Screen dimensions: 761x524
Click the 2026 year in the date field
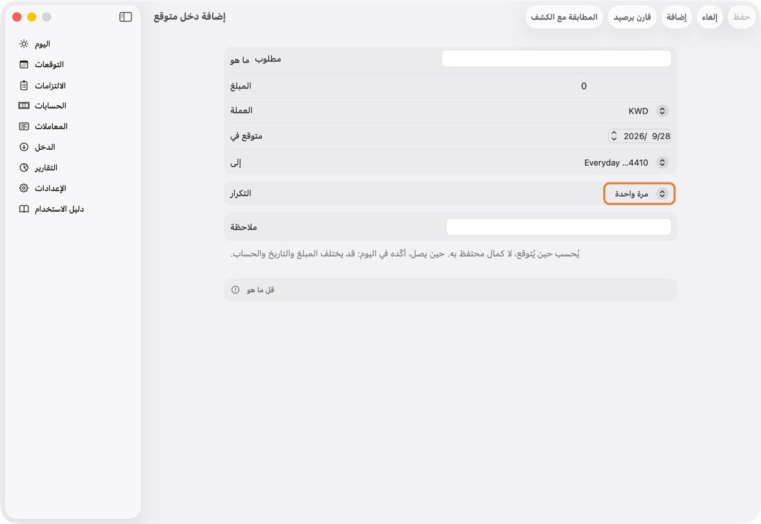(x=633, y=136)
